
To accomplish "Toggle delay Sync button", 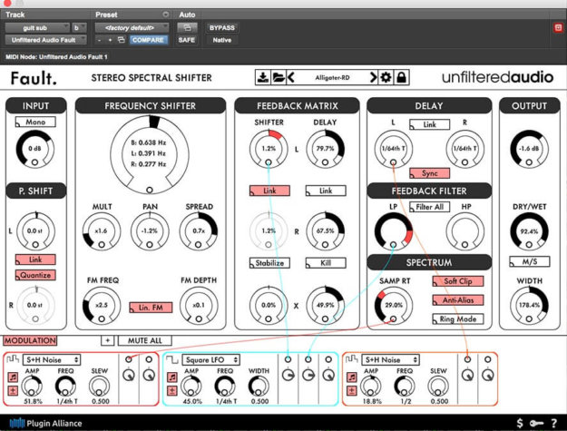I will coord(430,173).
